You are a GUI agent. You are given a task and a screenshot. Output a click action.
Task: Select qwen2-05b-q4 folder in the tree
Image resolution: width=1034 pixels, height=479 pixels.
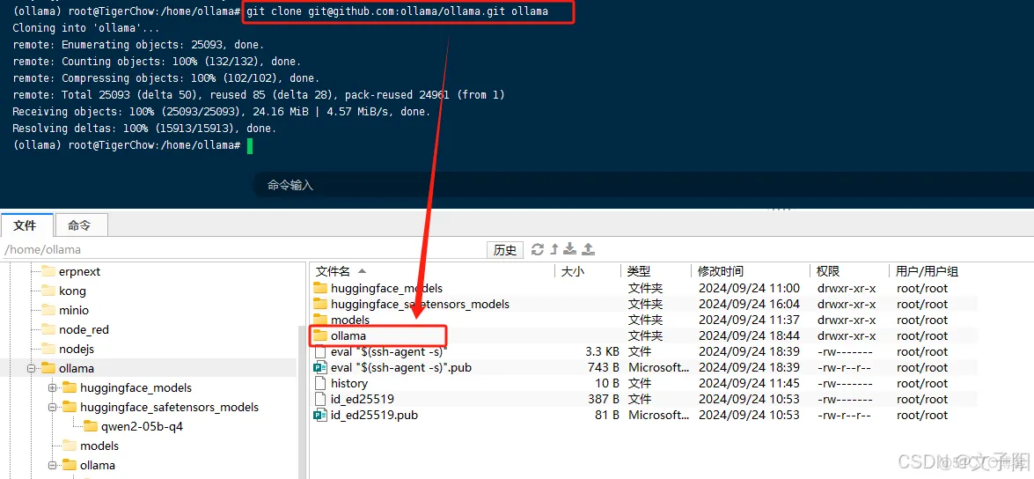click(142, 426)
